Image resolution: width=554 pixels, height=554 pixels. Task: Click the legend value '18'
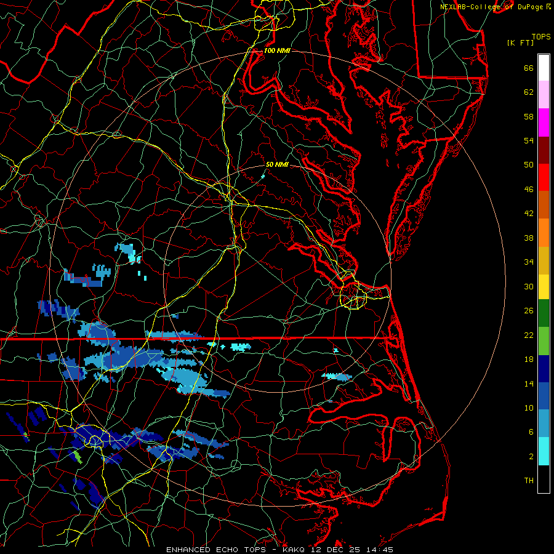529,359
